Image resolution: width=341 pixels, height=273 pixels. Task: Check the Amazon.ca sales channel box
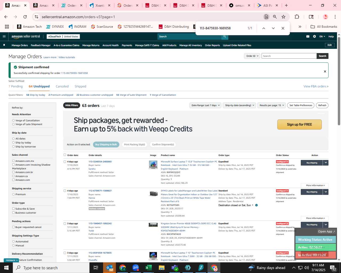coord(13,176)
